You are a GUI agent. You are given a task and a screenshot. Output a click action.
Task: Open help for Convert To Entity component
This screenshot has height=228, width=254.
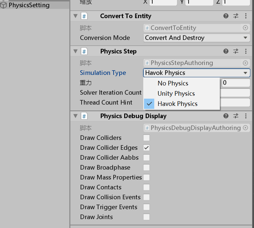(x=226, y=16)
